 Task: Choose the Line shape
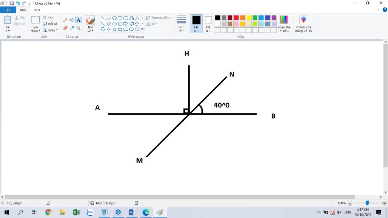tap(103, 18)
